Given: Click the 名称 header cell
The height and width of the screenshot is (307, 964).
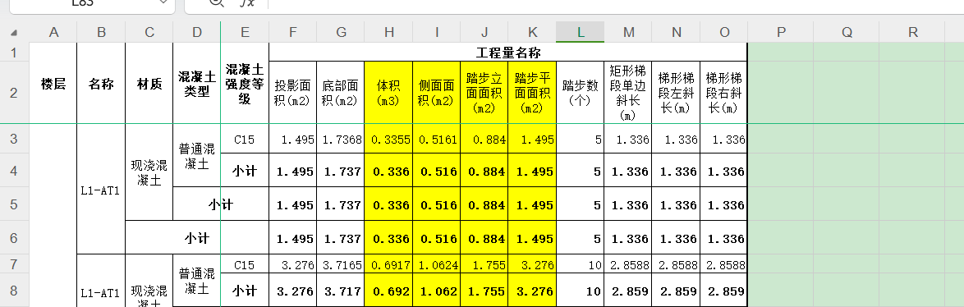Looking at the screenshot, I should (x=102, y=84).
